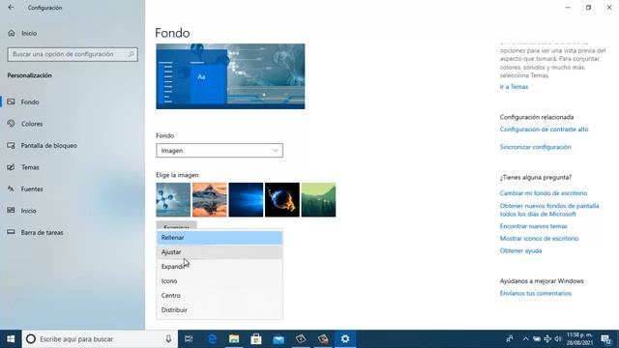619x348 pixels.
Task: Open the taskbar clock and date
Action: pos(580,339)
